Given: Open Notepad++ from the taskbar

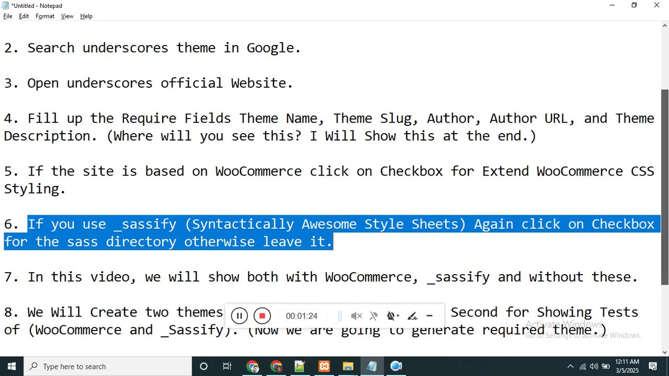Looking at the screenshot, I should pyautogui.click(x=300, y=366).
